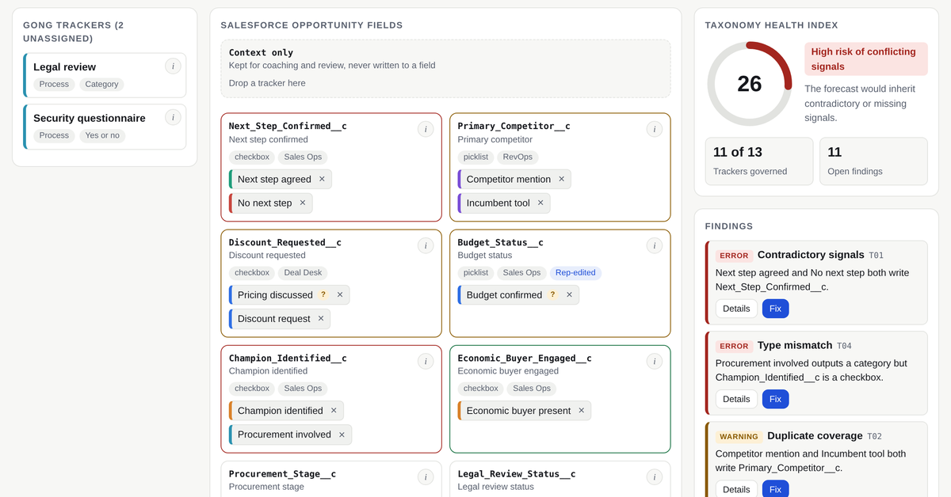Click the Deal Desk owner tag
The image size is (951, 497).
303,272
